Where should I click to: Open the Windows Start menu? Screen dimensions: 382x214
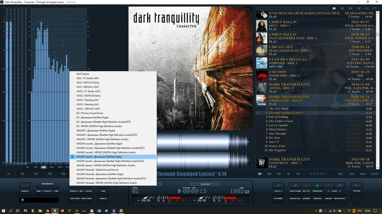click(x=3, y=211)
